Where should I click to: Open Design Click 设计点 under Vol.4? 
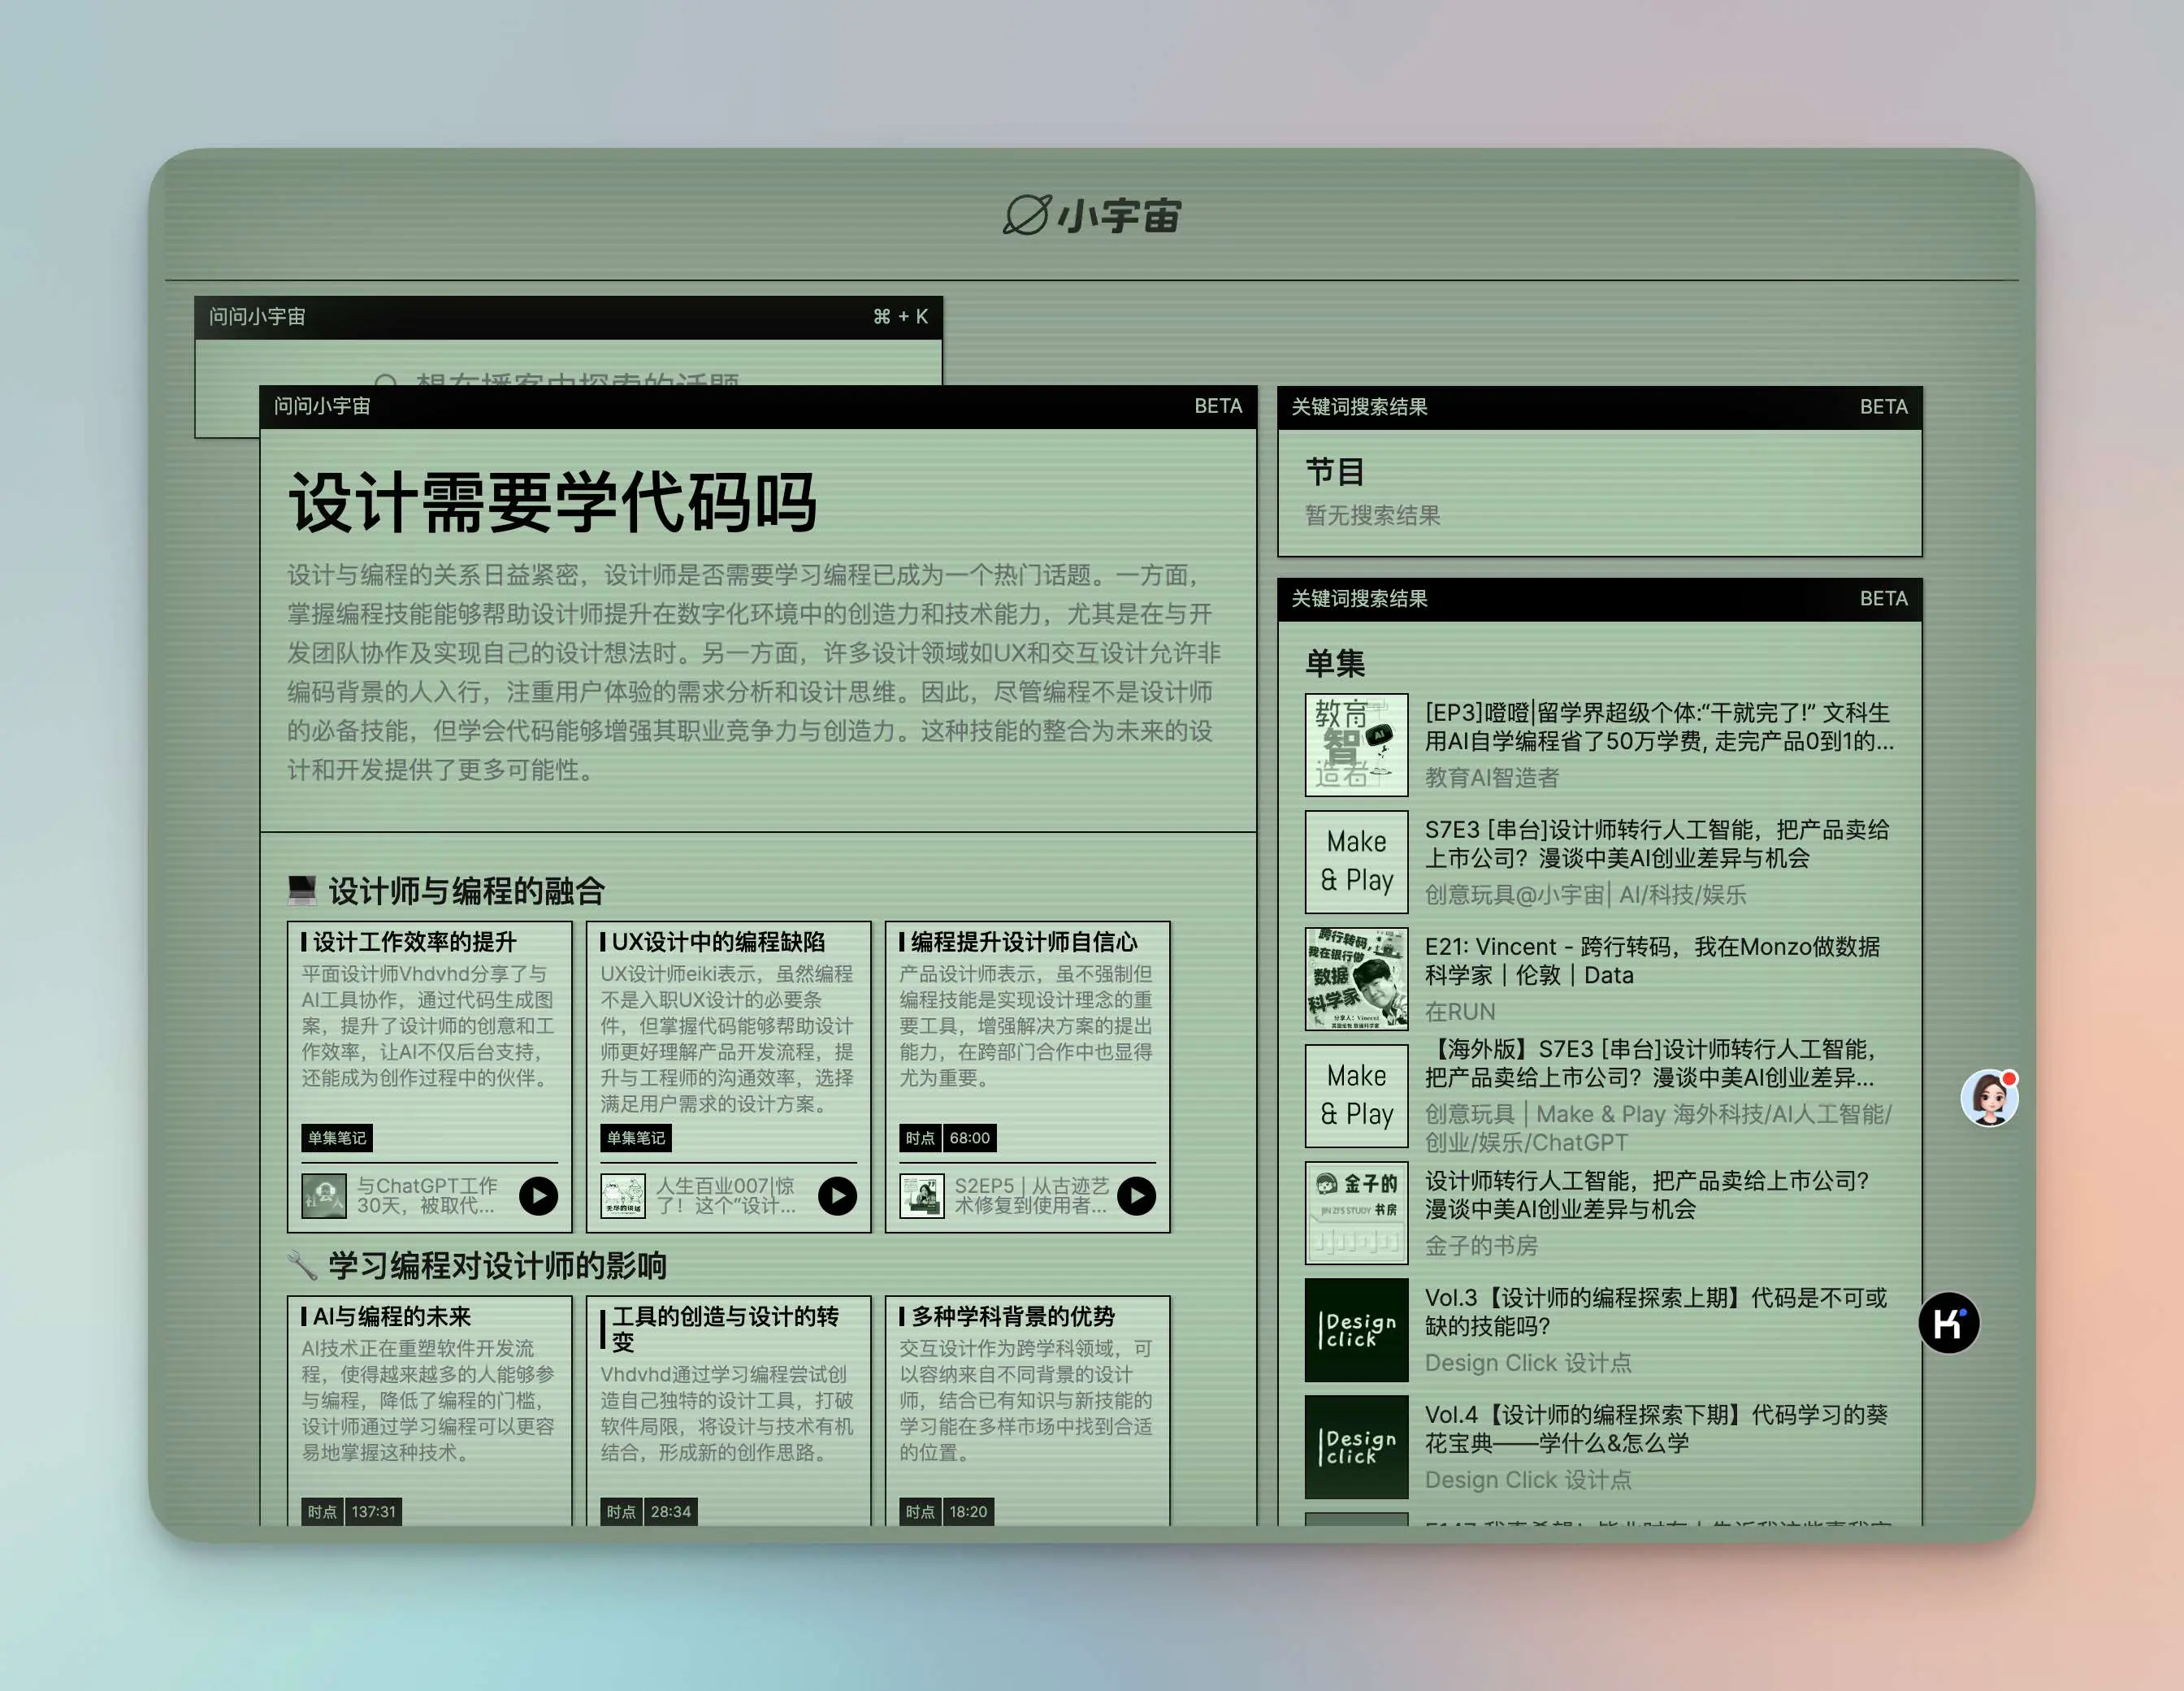click(1528, 1479)
